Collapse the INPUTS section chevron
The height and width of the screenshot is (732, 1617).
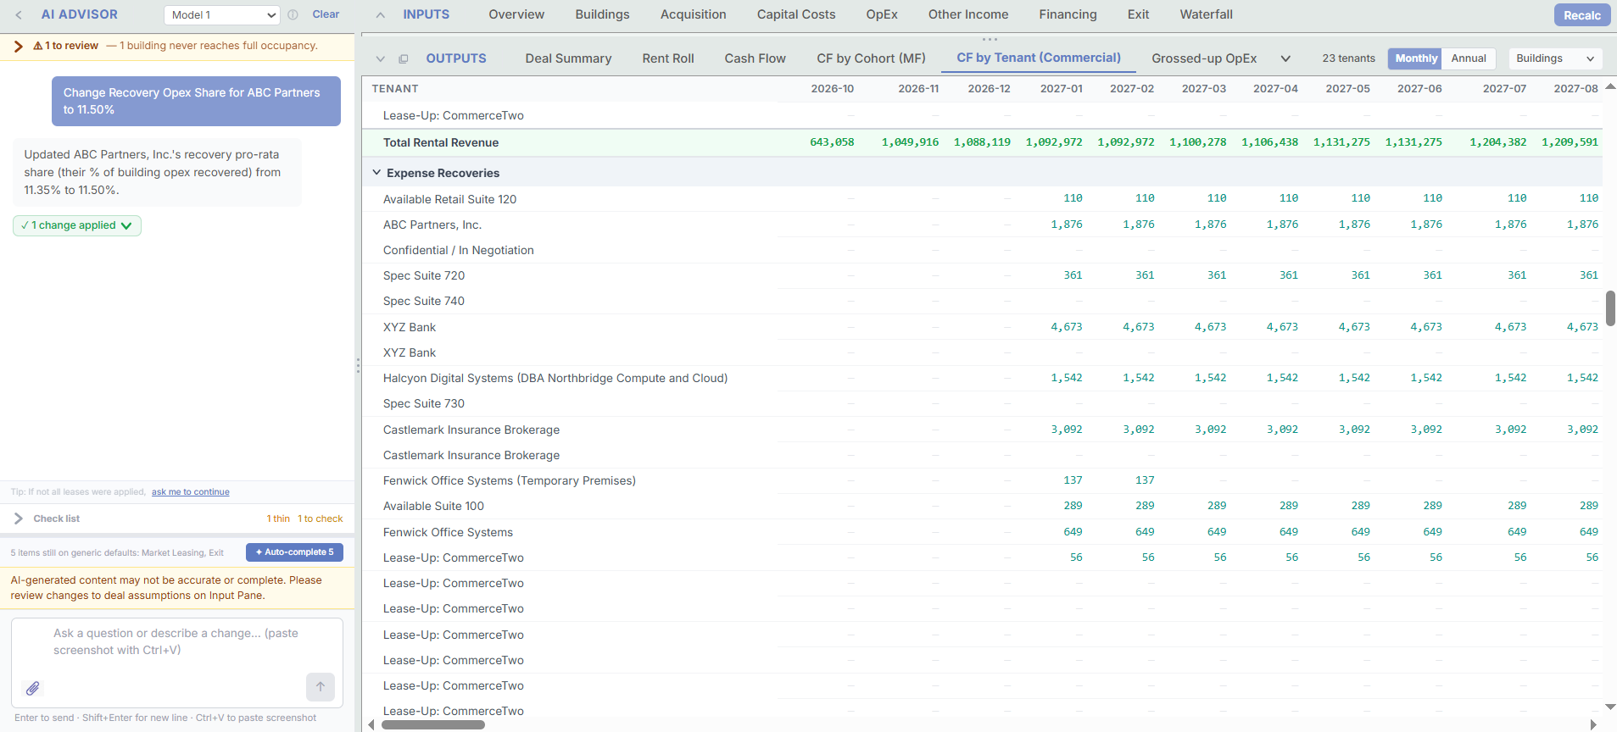click(x=381, y=15)
